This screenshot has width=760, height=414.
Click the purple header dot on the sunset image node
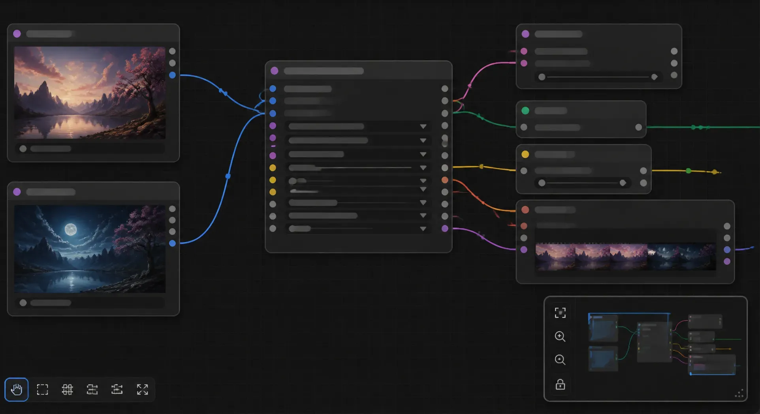(17, 34)
